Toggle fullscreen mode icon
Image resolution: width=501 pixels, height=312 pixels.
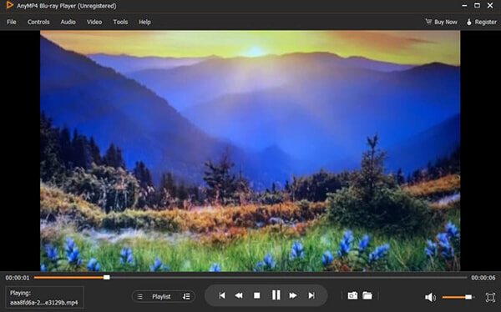tap(490, 297)
